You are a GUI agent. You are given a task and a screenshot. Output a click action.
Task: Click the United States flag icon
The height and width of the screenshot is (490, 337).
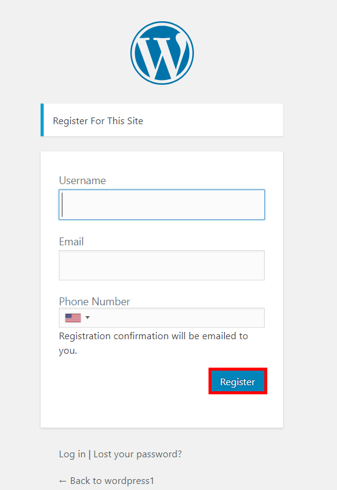point(73,318)
